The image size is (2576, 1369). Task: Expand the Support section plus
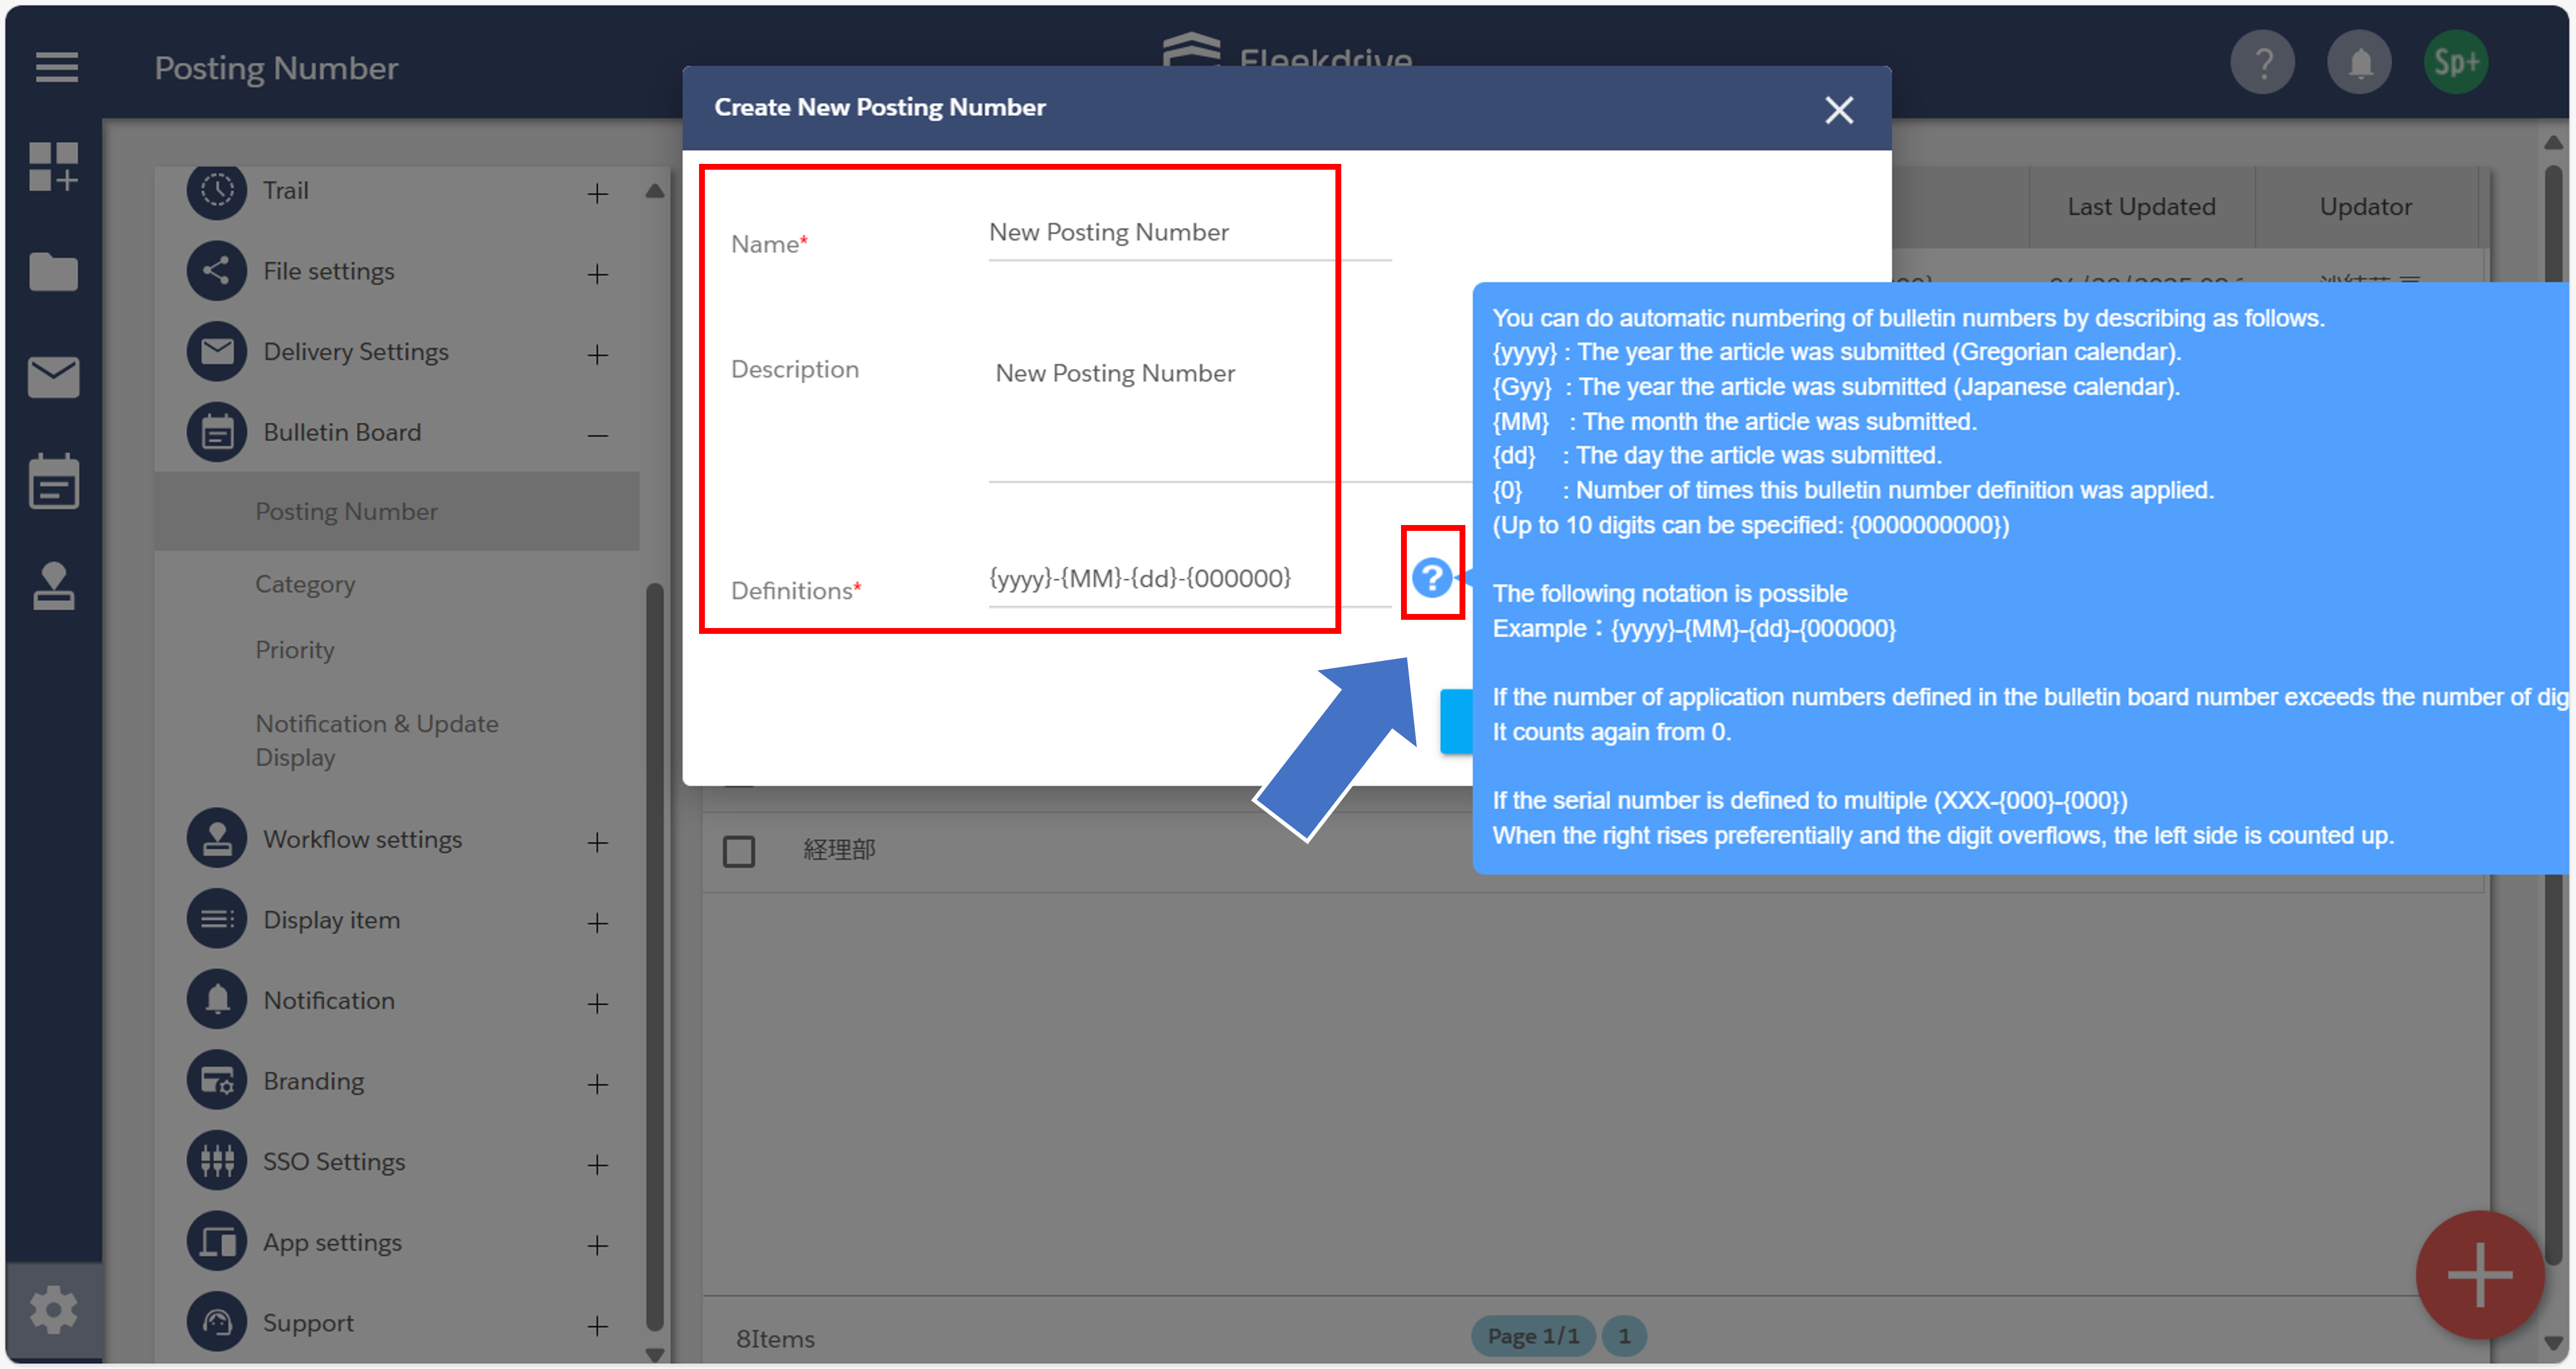[x=598, y=1326]
